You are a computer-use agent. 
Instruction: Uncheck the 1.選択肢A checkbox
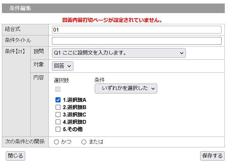click(x=58, y=100)
